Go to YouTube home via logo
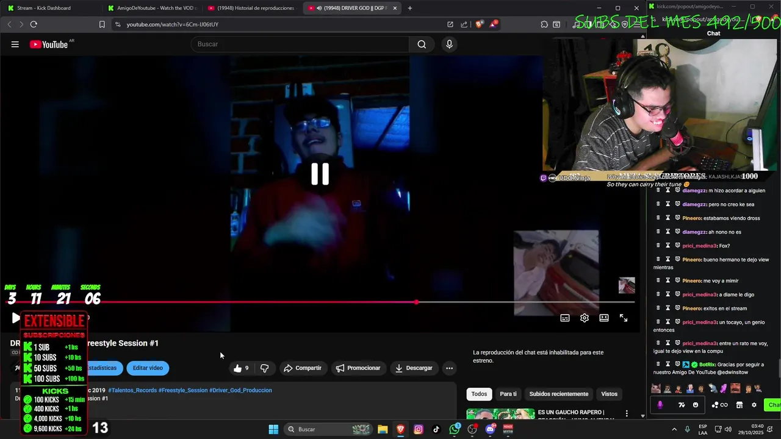 click(49, 45)
